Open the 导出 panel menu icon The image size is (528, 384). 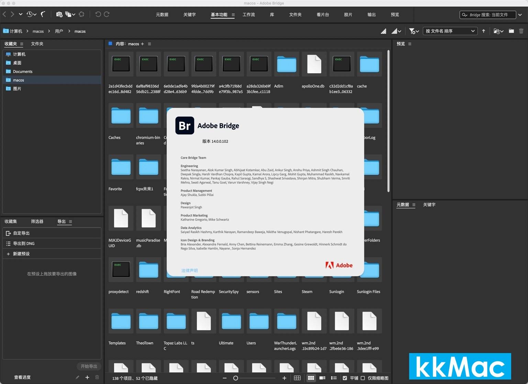click(x=70, y=222)
